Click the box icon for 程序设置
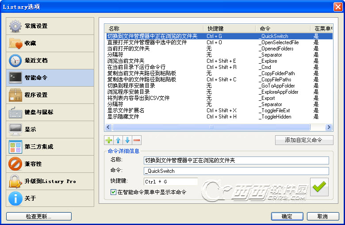 pos(15,95)
